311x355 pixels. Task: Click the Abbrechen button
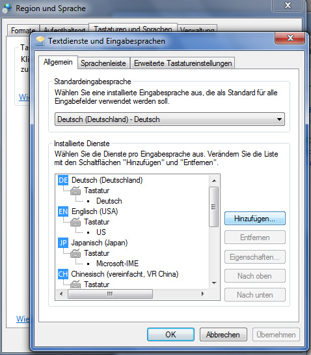(x=223, y=334)
